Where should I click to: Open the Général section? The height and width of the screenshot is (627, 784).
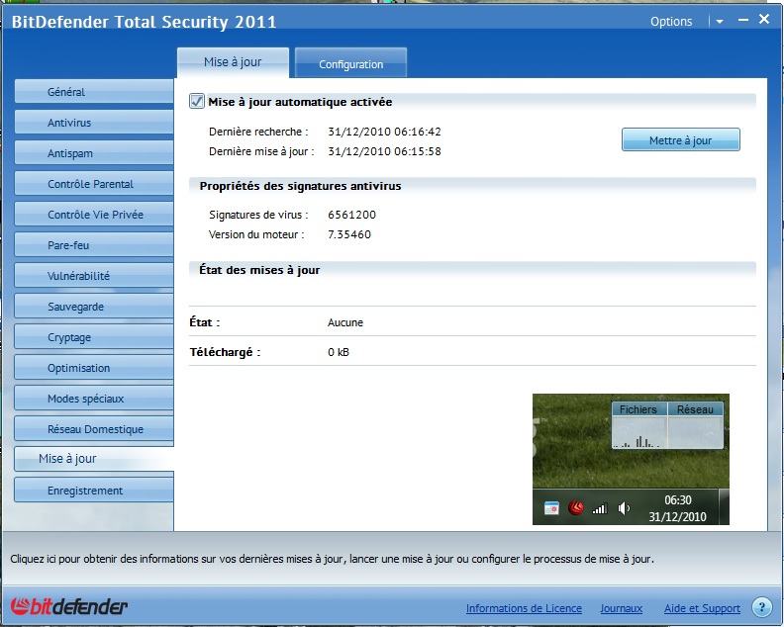[x=93, y=91]
